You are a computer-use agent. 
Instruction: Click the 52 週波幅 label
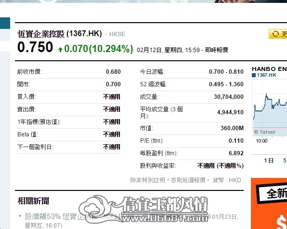(x=154, y=84)
